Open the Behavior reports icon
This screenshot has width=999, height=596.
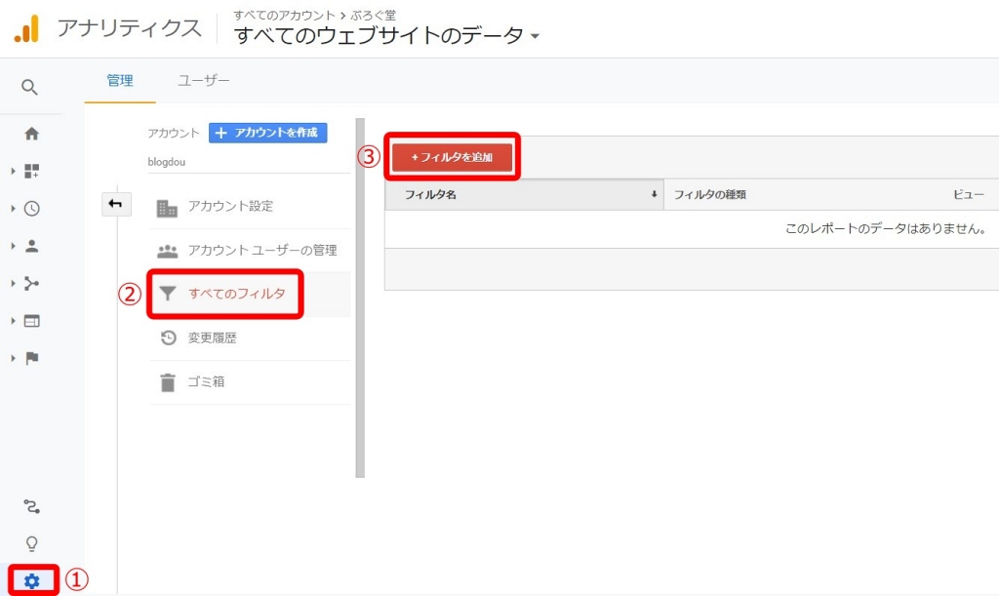click(30, 319)
